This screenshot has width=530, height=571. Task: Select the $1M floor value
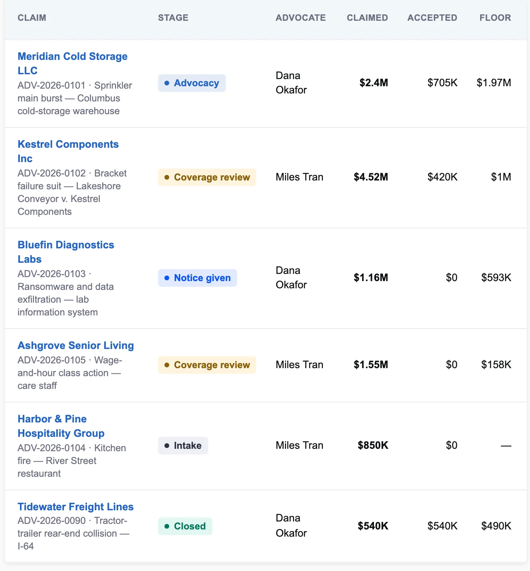(x=501, y=177)
